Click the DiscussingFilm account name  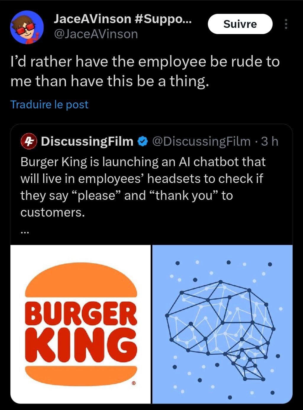coord(87,142)
